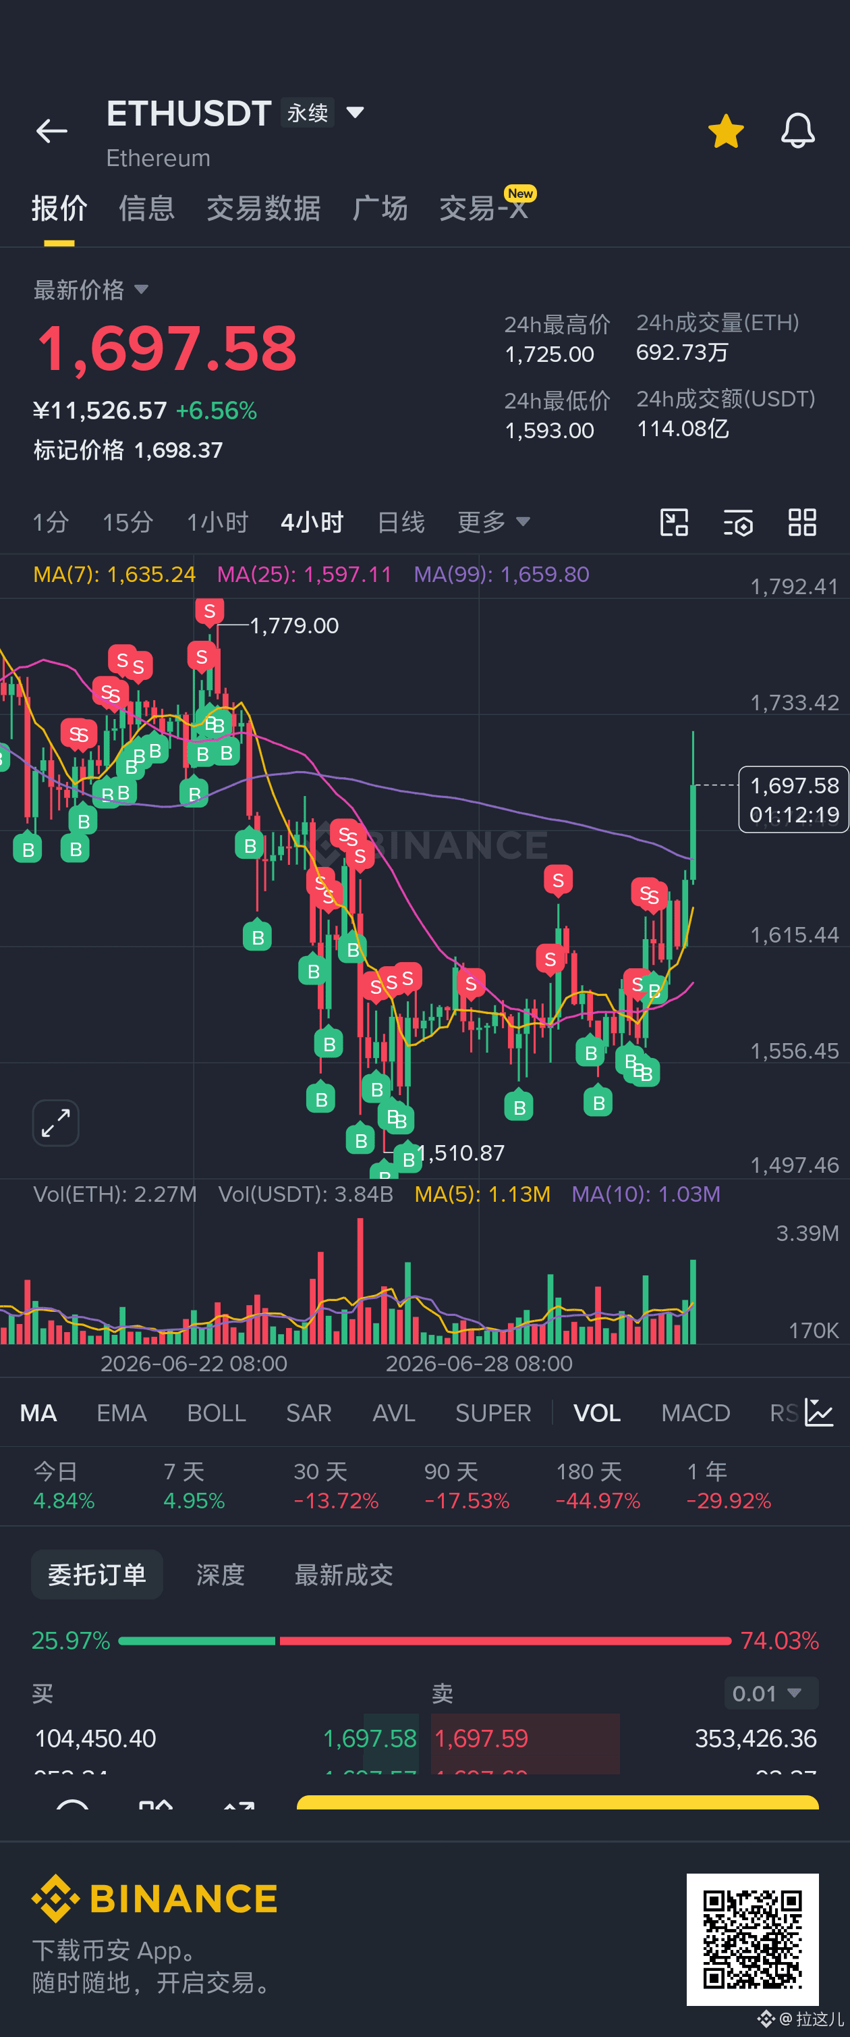
Task: Tap the current price label 1,697.58
Action: coord(793,799)
